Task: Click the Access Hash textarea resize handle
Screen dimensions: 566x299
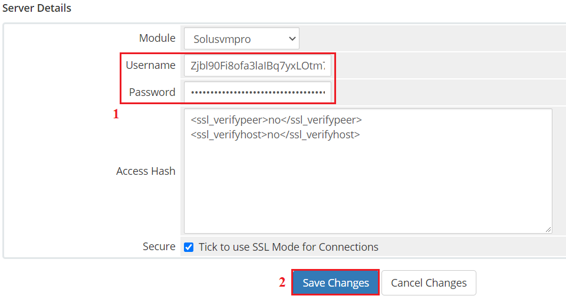Action: click(548, 230)
